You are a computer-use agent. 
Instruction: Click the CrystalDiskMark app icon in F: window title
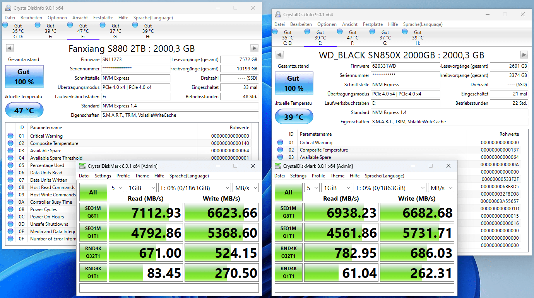(x=82, y=166)
